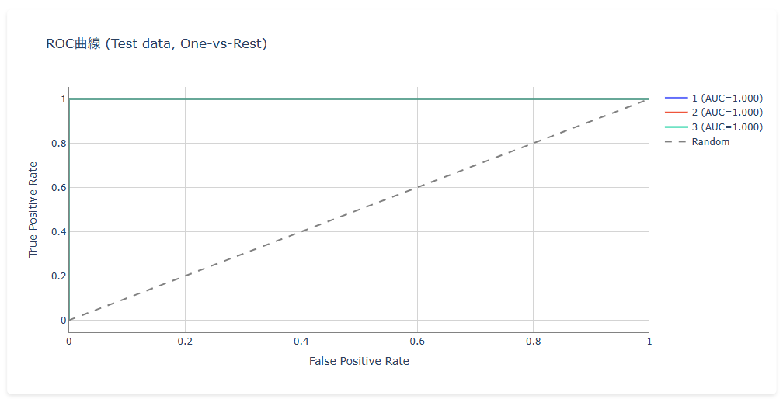Viewport: 783px width, 399px height.
Task: Click the red line swatch for class 2
Action: point(677,113)
